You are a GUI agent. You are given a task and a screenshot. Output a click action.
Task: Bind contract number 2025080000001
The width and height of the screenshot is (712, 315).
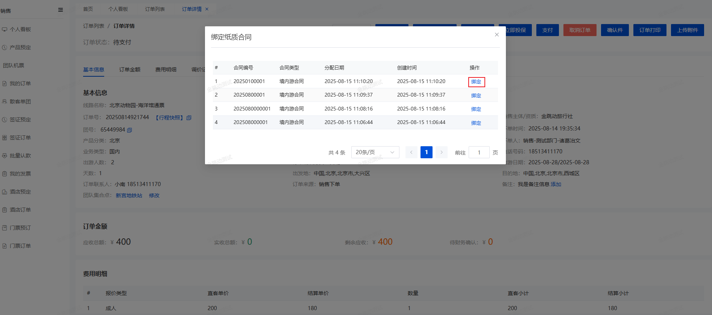(476, 109)
